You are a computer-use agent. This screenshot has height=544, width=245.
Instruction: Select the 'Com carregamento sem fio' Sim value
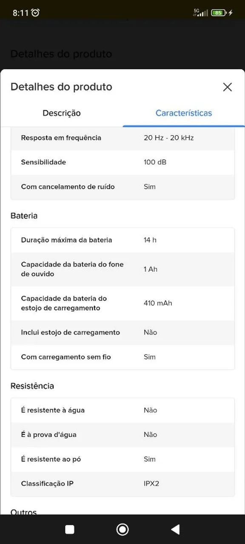pyautogui.click(x=150, y=357)
